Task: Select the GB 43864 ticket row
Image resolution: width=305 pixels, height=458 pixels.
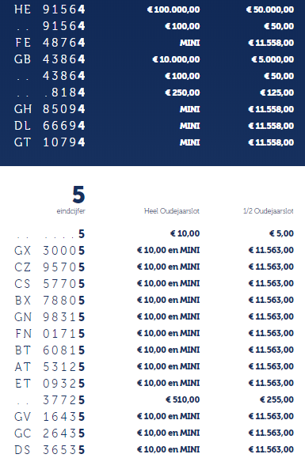Action: (154, 59)
